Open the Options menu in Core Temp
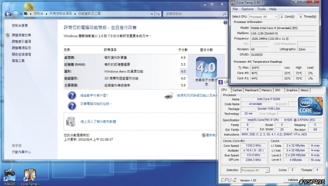The image size is (328, 186). tap(247, 9)
